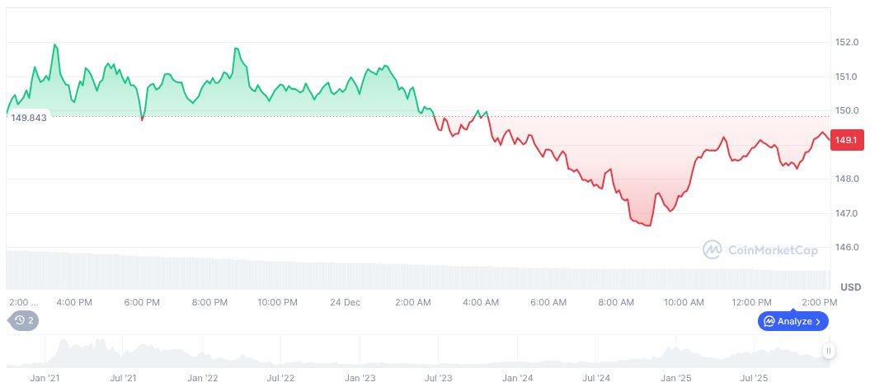Click the red 149.1 current price tag
The width and height of the screenshot is (884, 387).
846,140
